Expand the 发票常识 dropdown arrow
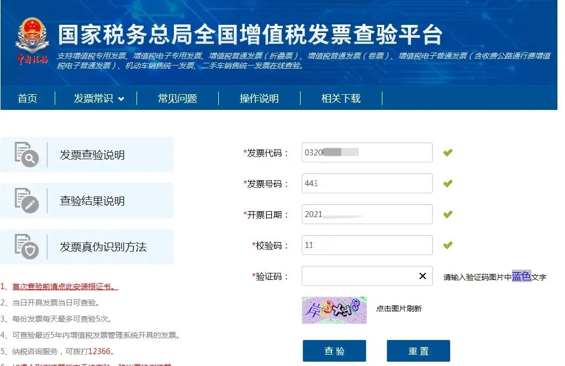The image size is (565, 366). pos(121,99)
